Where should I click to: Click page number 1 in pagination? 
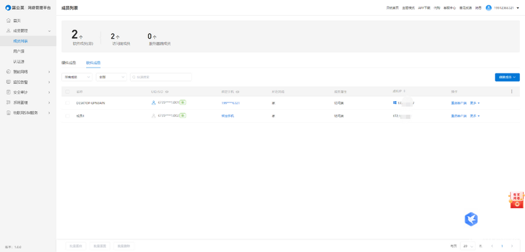pos(501,246)
